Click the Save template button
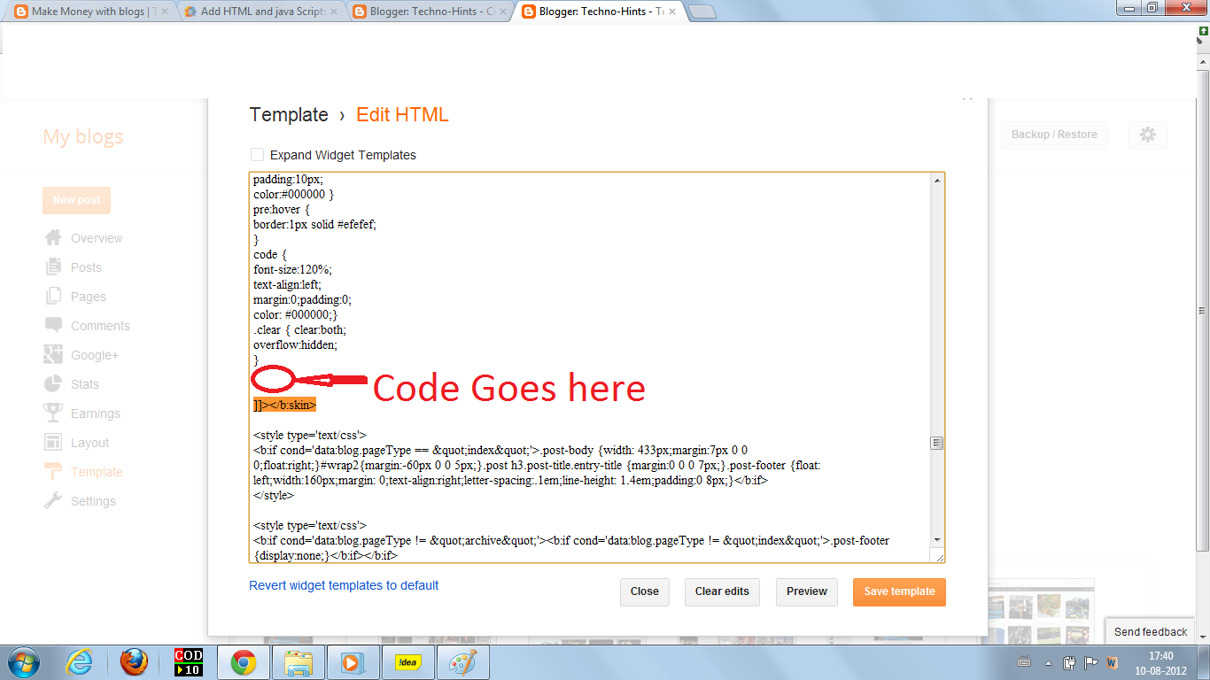The width and height of the screenshot is (1210, 680). point(899,591)
